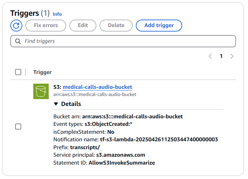
Task: Open the Info link beside Triggers
Action: pos(57,14)
